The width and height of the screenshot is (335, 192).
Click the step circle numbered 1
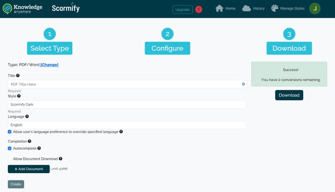50,34
